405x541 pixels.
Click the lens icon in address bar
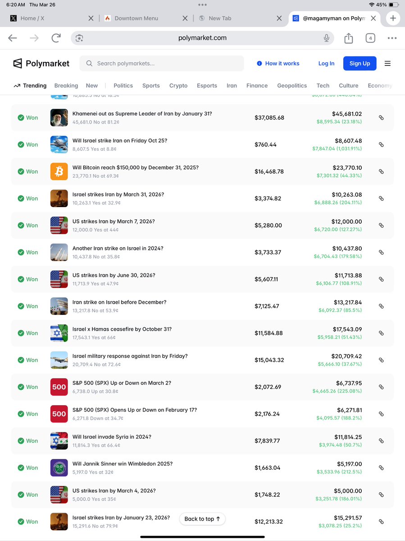(x=79, y=38)
